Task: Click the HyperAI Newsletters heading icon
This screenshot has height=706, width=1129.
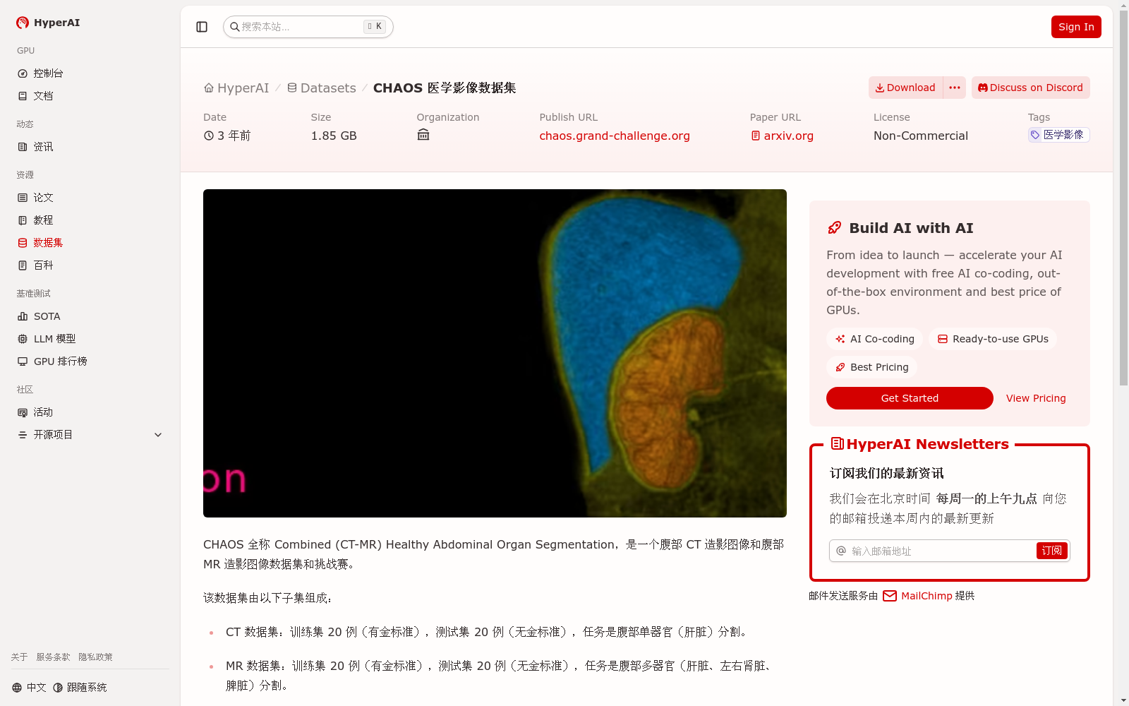Action: [x=838, y=443]
